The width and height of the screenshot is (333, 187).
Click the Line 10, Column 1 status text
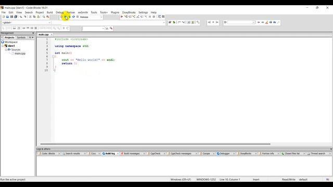click(x=230, y=180)
